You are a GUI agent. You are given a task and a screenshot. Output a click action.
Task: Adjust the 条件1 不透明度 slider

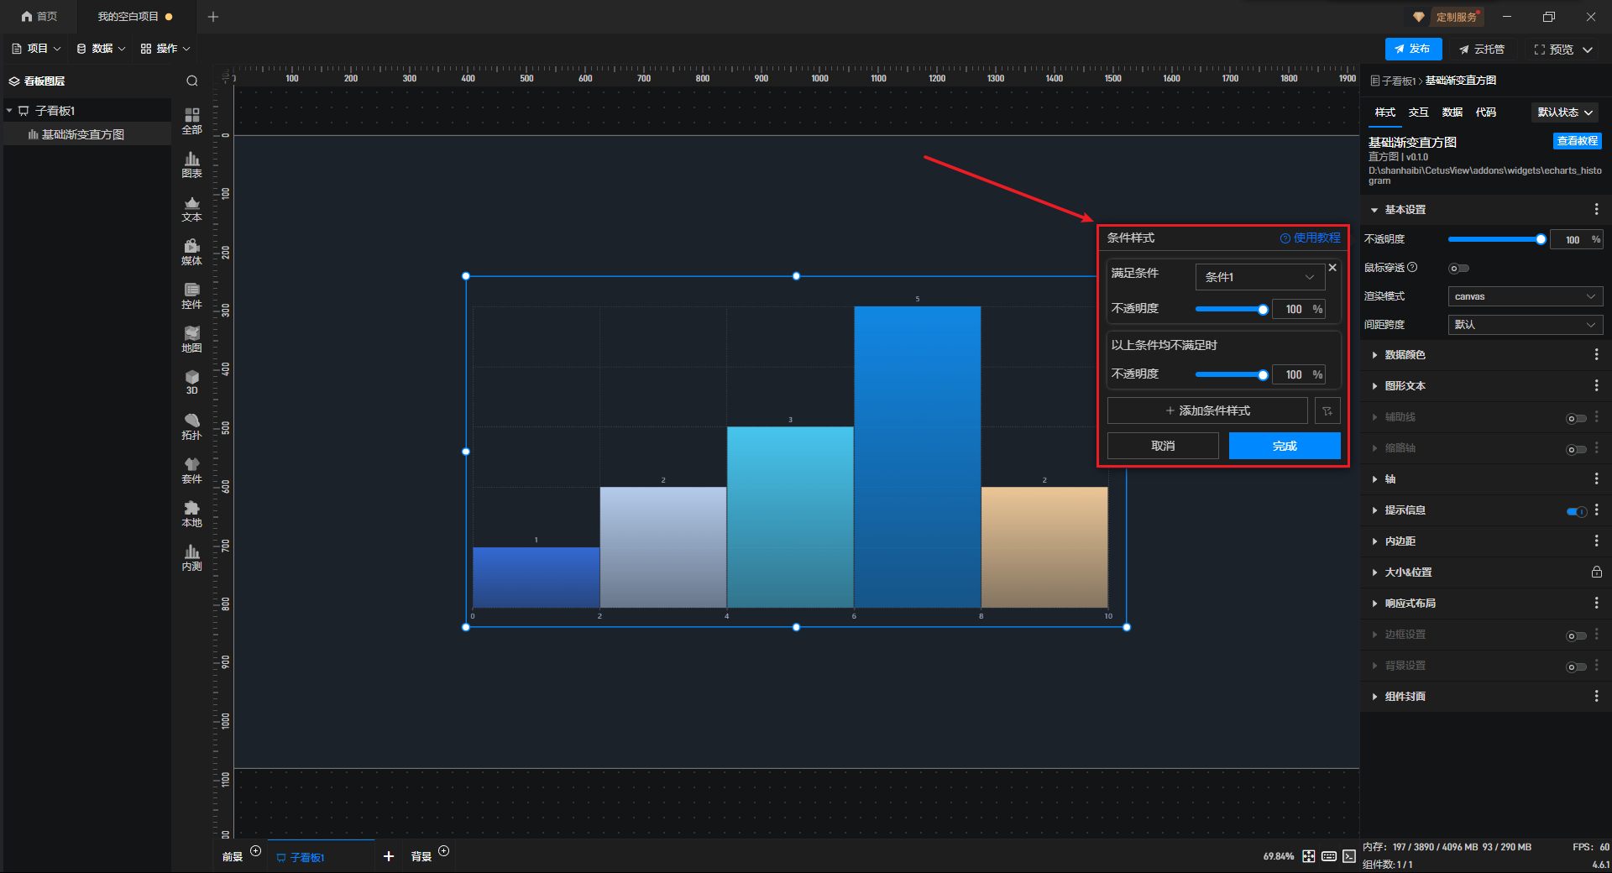[x=1232, y=310]
